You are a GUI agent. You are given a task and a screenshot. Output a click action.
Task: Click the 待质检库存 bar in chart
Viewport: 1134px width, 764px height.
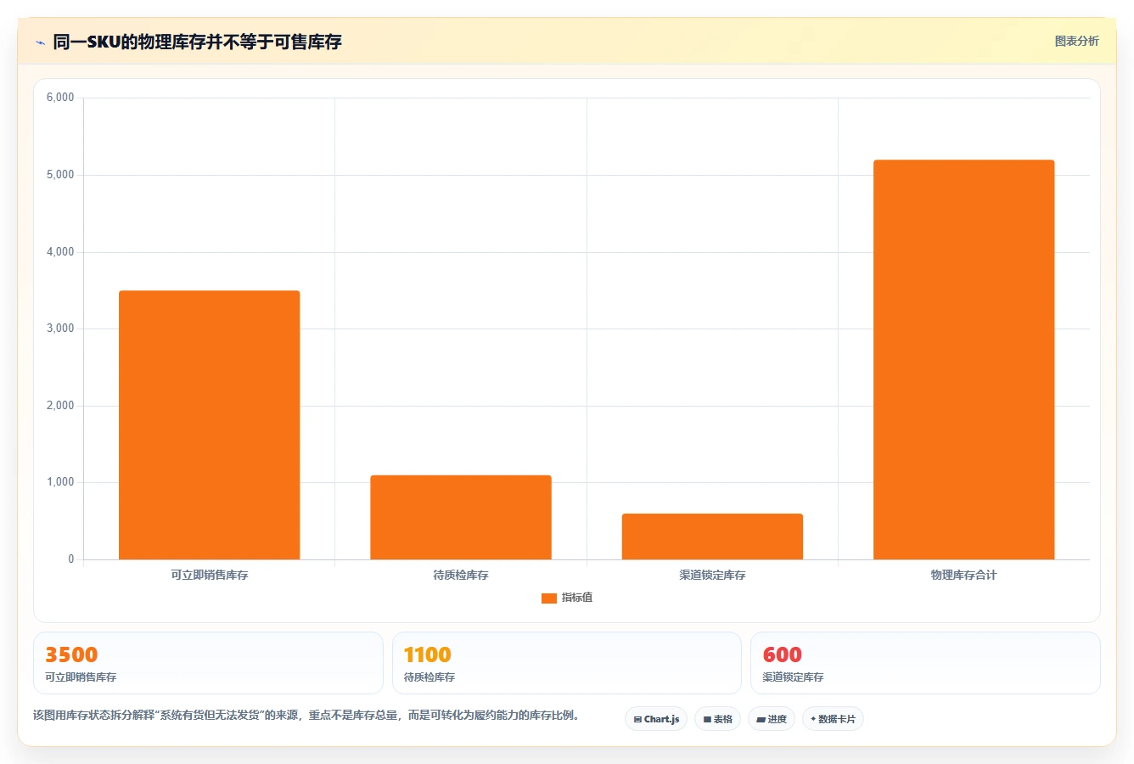tap(461, 517)
